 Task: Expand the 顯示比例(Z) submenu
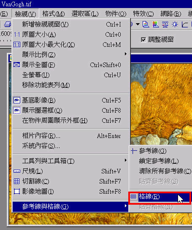(71, 54)
